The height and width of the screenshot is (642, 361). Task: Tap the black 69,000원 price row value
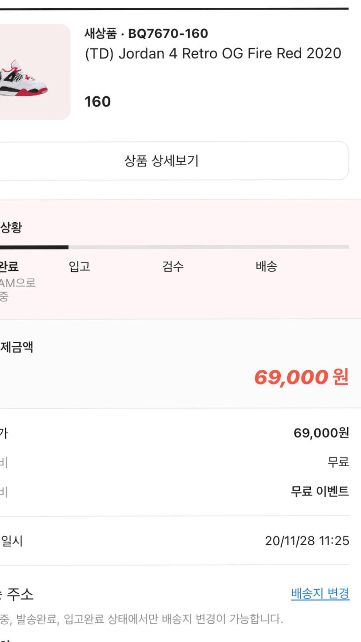pos(321,433)
